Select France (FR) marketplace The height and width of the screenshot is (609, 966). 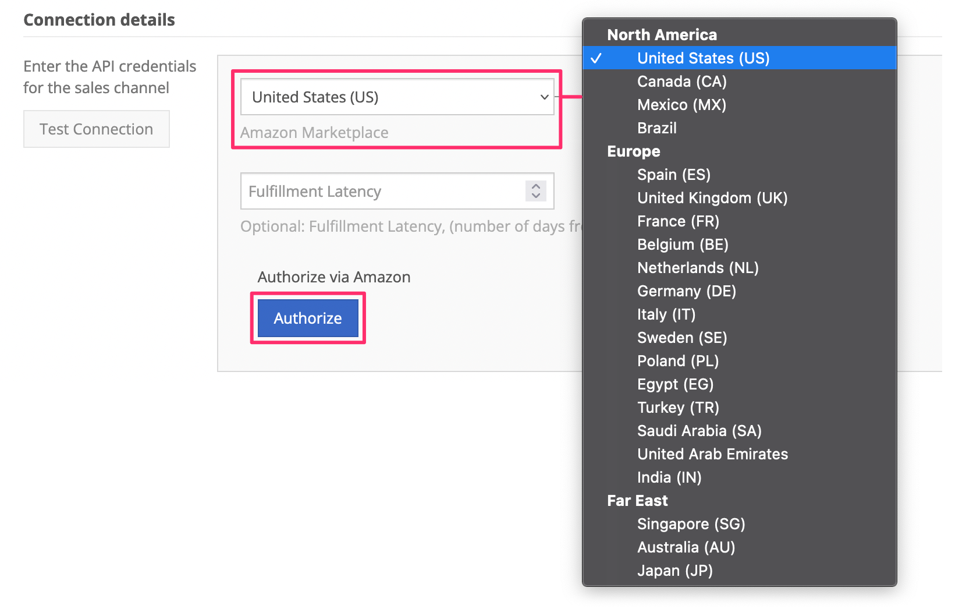pos(740,221)
